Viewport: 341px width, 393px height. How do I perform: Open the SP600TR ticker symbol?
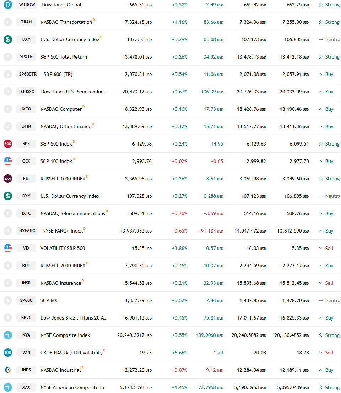28,74
